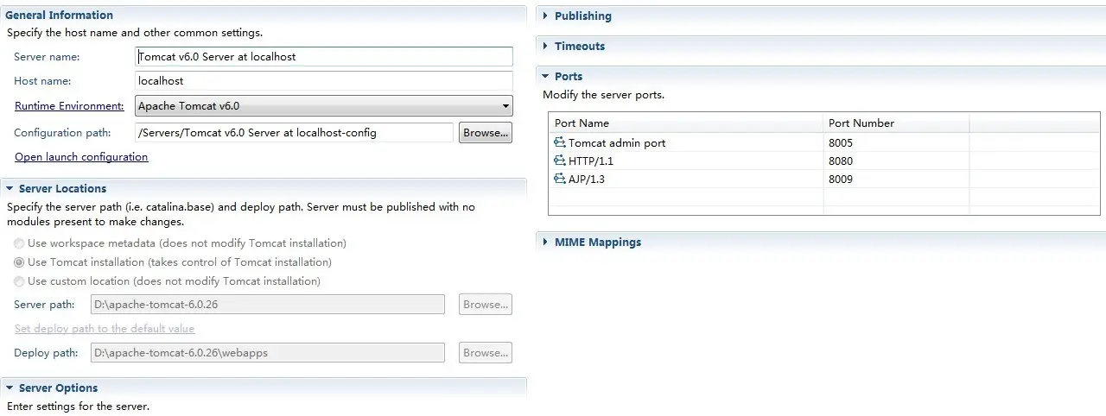Expand the Publishing section
1106x416 pixels.
545,16
